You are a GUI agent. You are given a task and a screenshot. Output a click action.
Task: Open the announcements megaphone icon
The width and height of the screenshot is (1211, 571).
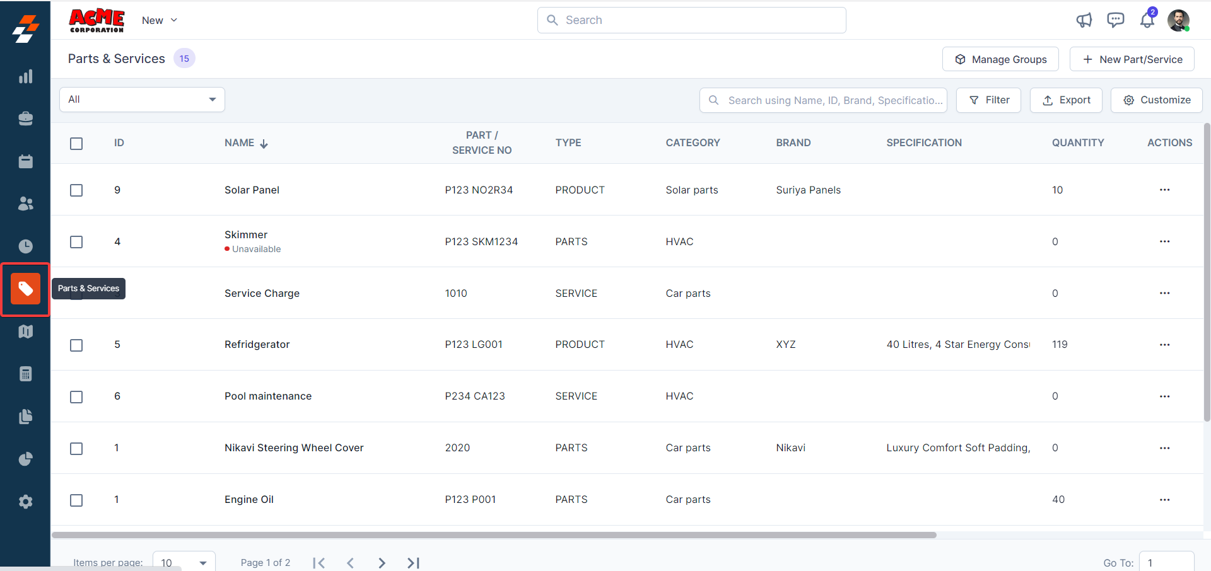[x=1084, y=20]
